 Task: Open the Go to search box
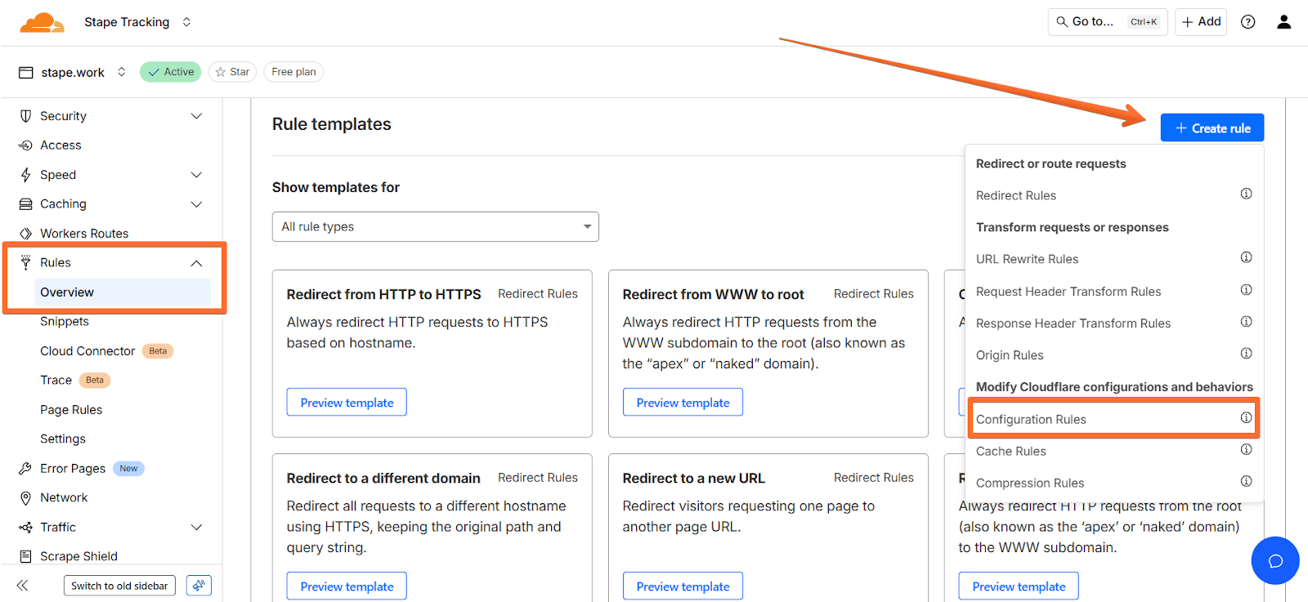click(x=1108, y=22)
